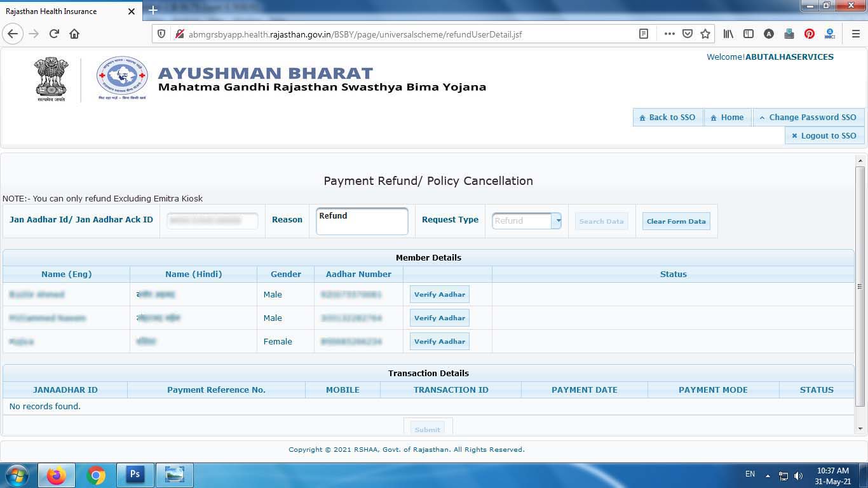Verify Aadhar for the second Male member
This screenshot has width=868, height=488.
point(440,318)
